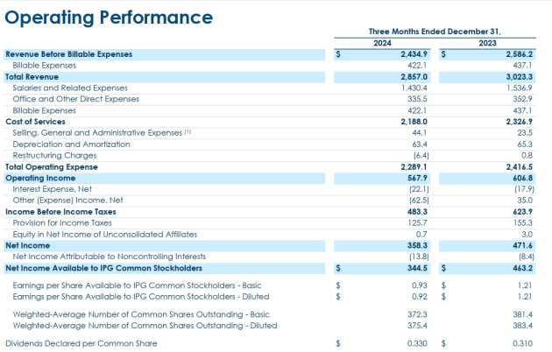Click the 344.5 net income to stockholders
552x352 pixels.
pos(418,268)
